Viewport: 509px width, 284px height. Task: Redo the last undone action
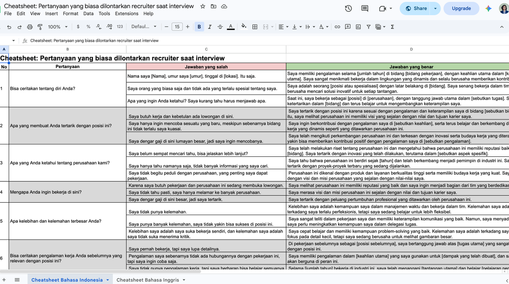(x=20, y=27)
